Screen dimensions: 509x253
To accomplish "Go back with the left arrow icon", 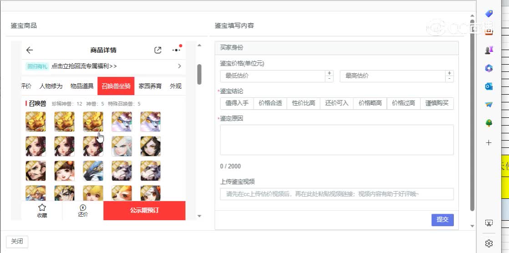I will (30, 50).
